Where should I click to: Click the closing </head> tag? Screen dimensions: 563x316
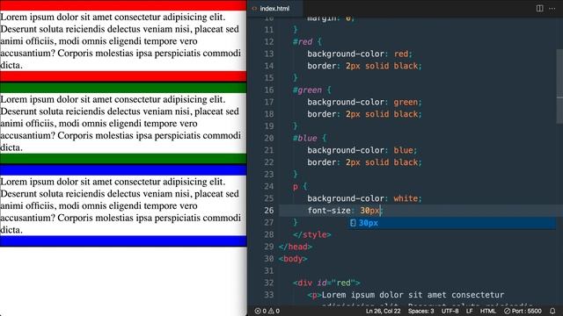tap(296, 247)
